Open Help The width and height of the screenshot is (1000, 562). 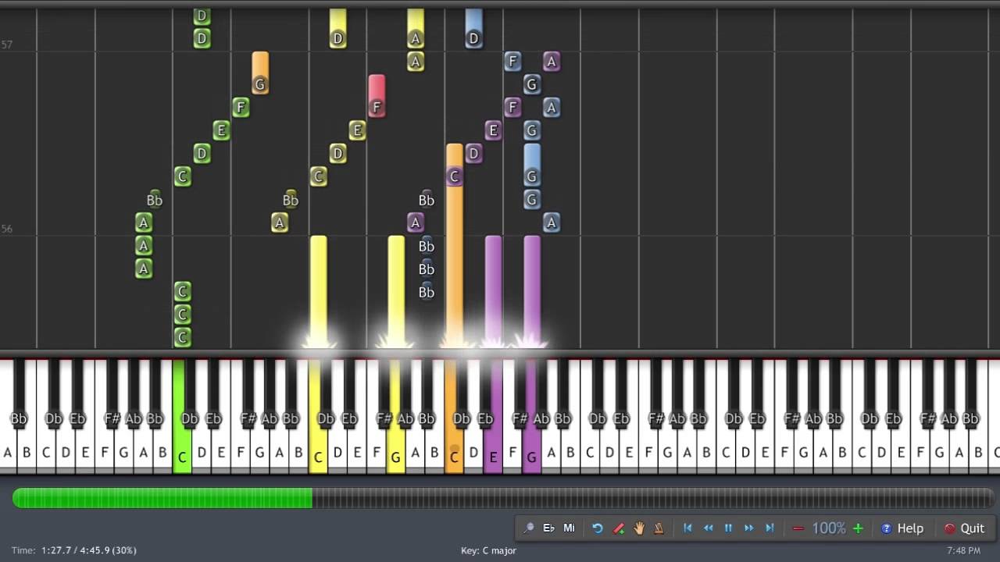point(902,528)
